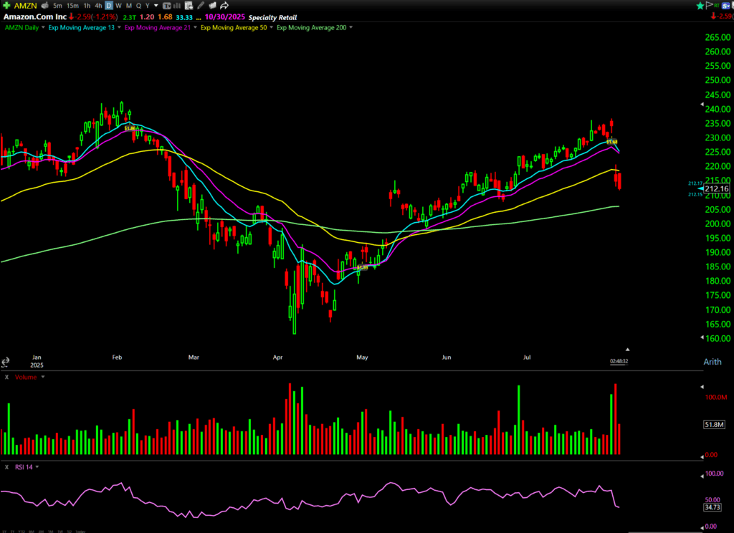Click the earnings marker on May candles
The height and width of the screenshot is (533, 734).
point(362,268)
